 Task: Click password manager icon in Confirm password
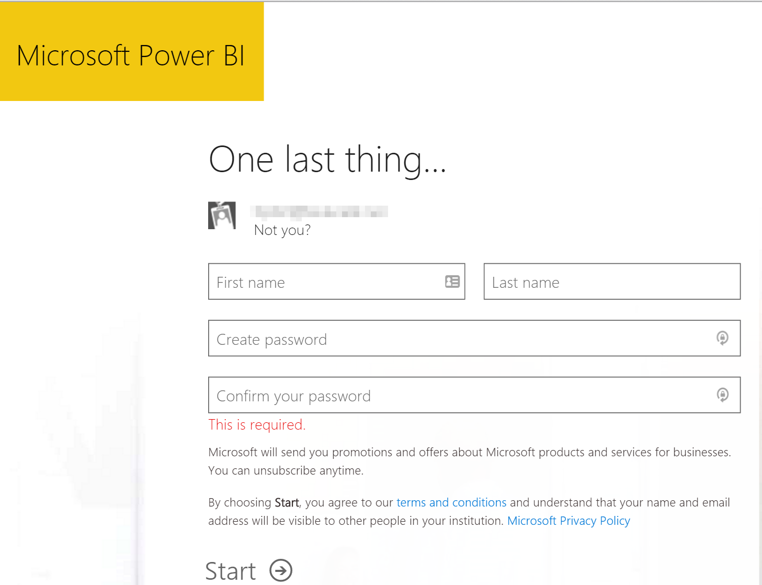coord(722,395)
